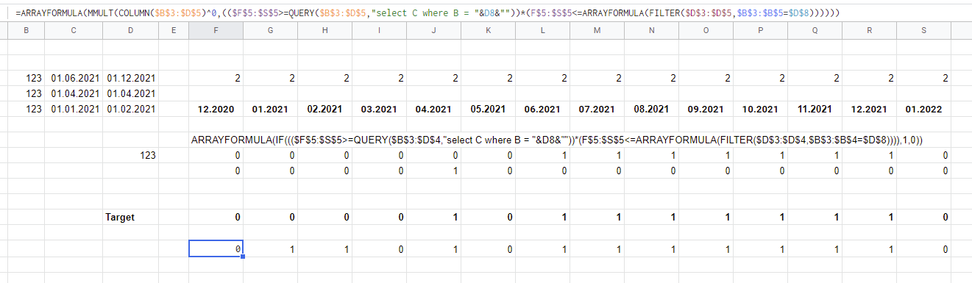Click the cell containing 01.06.2021
Viewport: 972px width, 283px height.
tap(74, 78)
